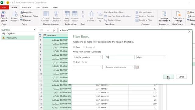
Task: Click the Keep Rows icon
Action: [67, 14]
